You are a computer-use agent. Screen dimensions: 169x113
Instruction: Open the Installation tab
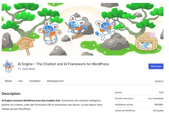[35, 81]
